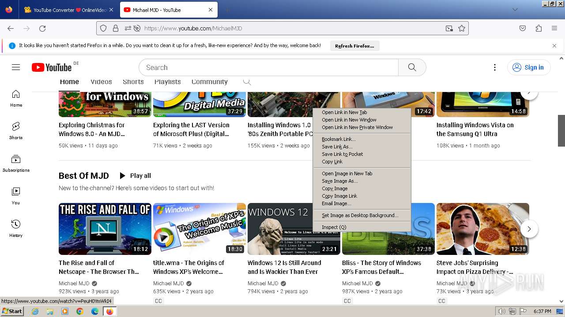The height and width of the screenshot is (317, 565).
Task: Launch Chrome from the taskbar
Action: coord(80,311)
